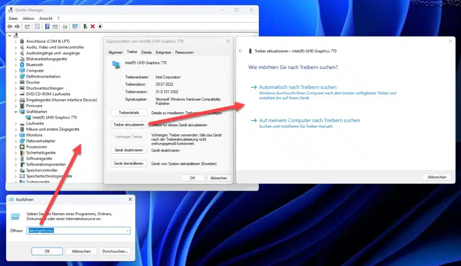The image size is (461, 266).
Task: Click the Treiberdetails button
Action: pos(129,113)
